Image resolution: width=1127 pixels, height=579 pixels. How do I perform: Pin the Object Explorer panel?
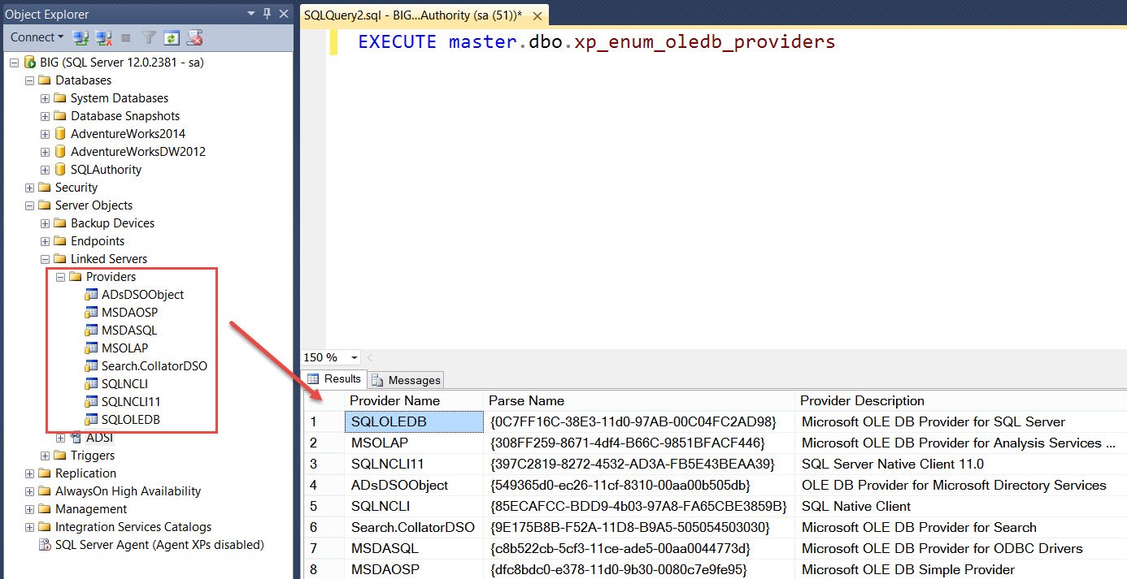point(267,14)
